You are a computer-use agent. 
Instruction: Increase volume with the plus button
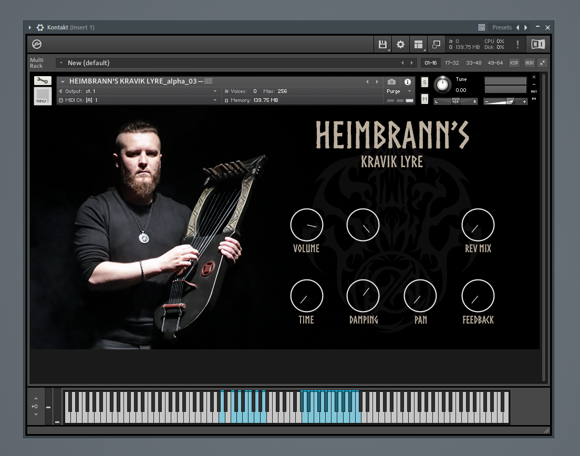(524, 101)
